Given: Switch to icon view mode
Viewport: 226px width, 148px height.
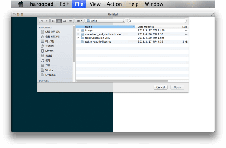Looking at the screenshot, I should click(x=54, y=21).
